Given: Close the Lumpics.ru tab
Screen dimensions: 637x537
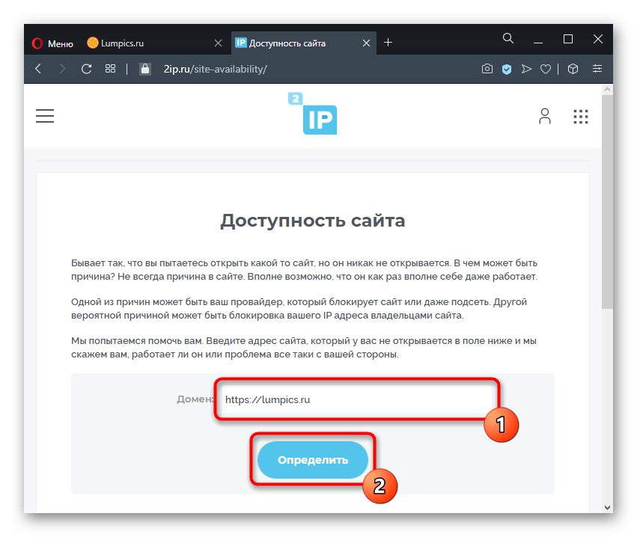Looking at the screenshot, I should coord(218,43).
